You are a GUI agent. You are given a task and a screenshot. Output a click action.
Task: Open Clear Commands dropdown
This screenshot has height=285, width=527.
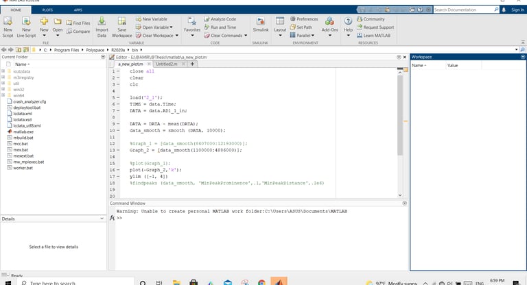tap(246, 36)
